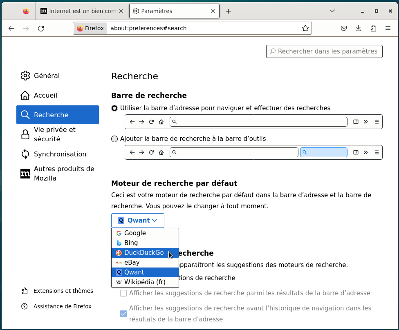Open Général settings category
The image size is (399, 330).
click(58, 76)
